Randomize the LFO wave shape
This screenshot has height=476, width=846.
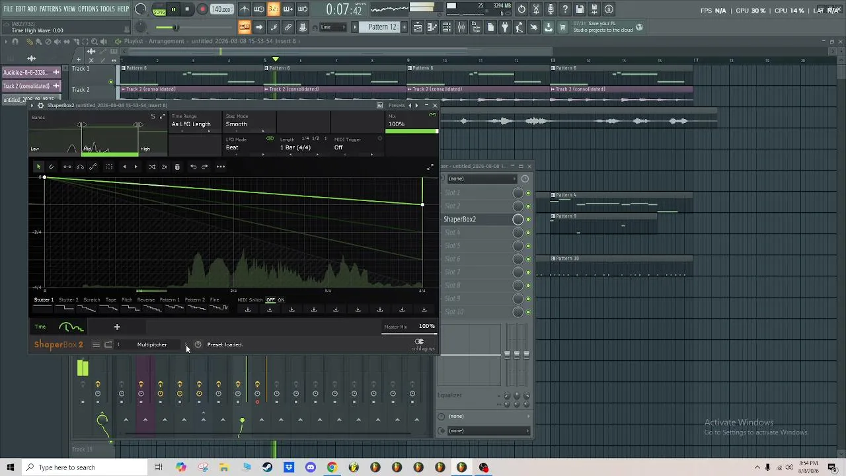click(152, 167)
